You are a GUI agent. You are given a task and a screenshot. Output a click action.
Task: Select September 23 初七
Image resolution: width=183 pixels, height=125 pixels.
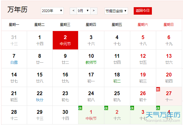click(x=65, y=96)
